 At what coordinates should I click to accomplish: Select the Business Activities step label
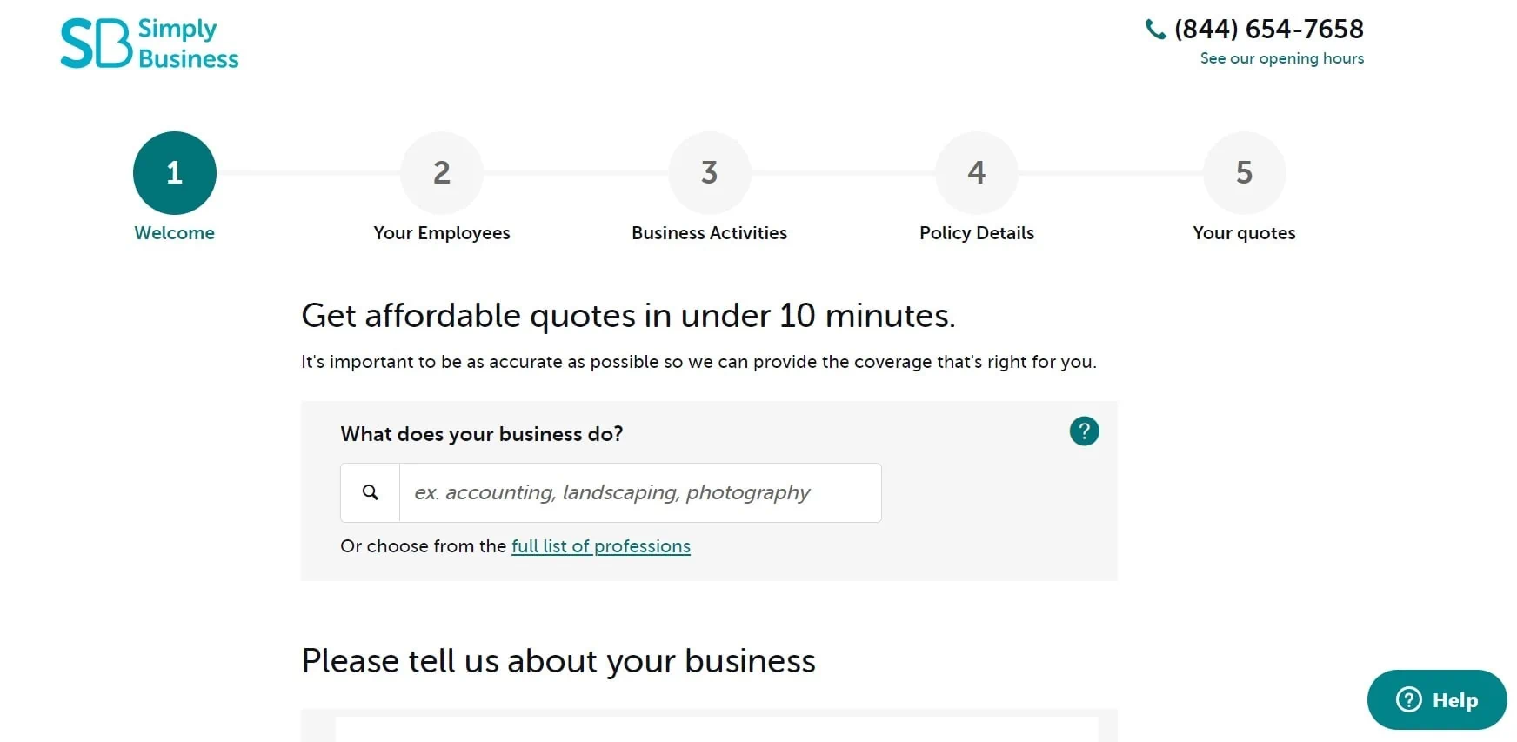710,233
